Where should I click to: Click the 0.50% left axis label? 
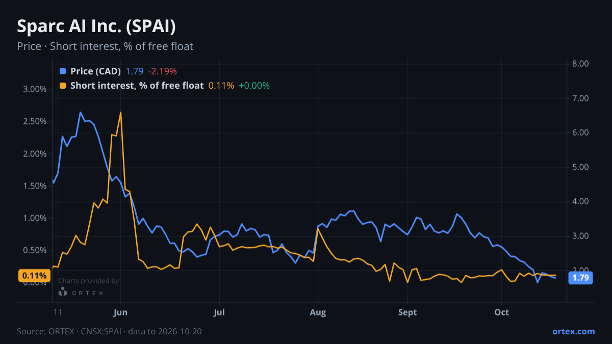pos(35,250)
